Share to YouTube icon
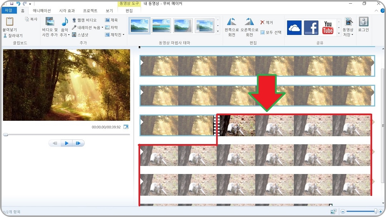Image resolution: width=386 pixels, height=217 pixels. pos(328,28)
